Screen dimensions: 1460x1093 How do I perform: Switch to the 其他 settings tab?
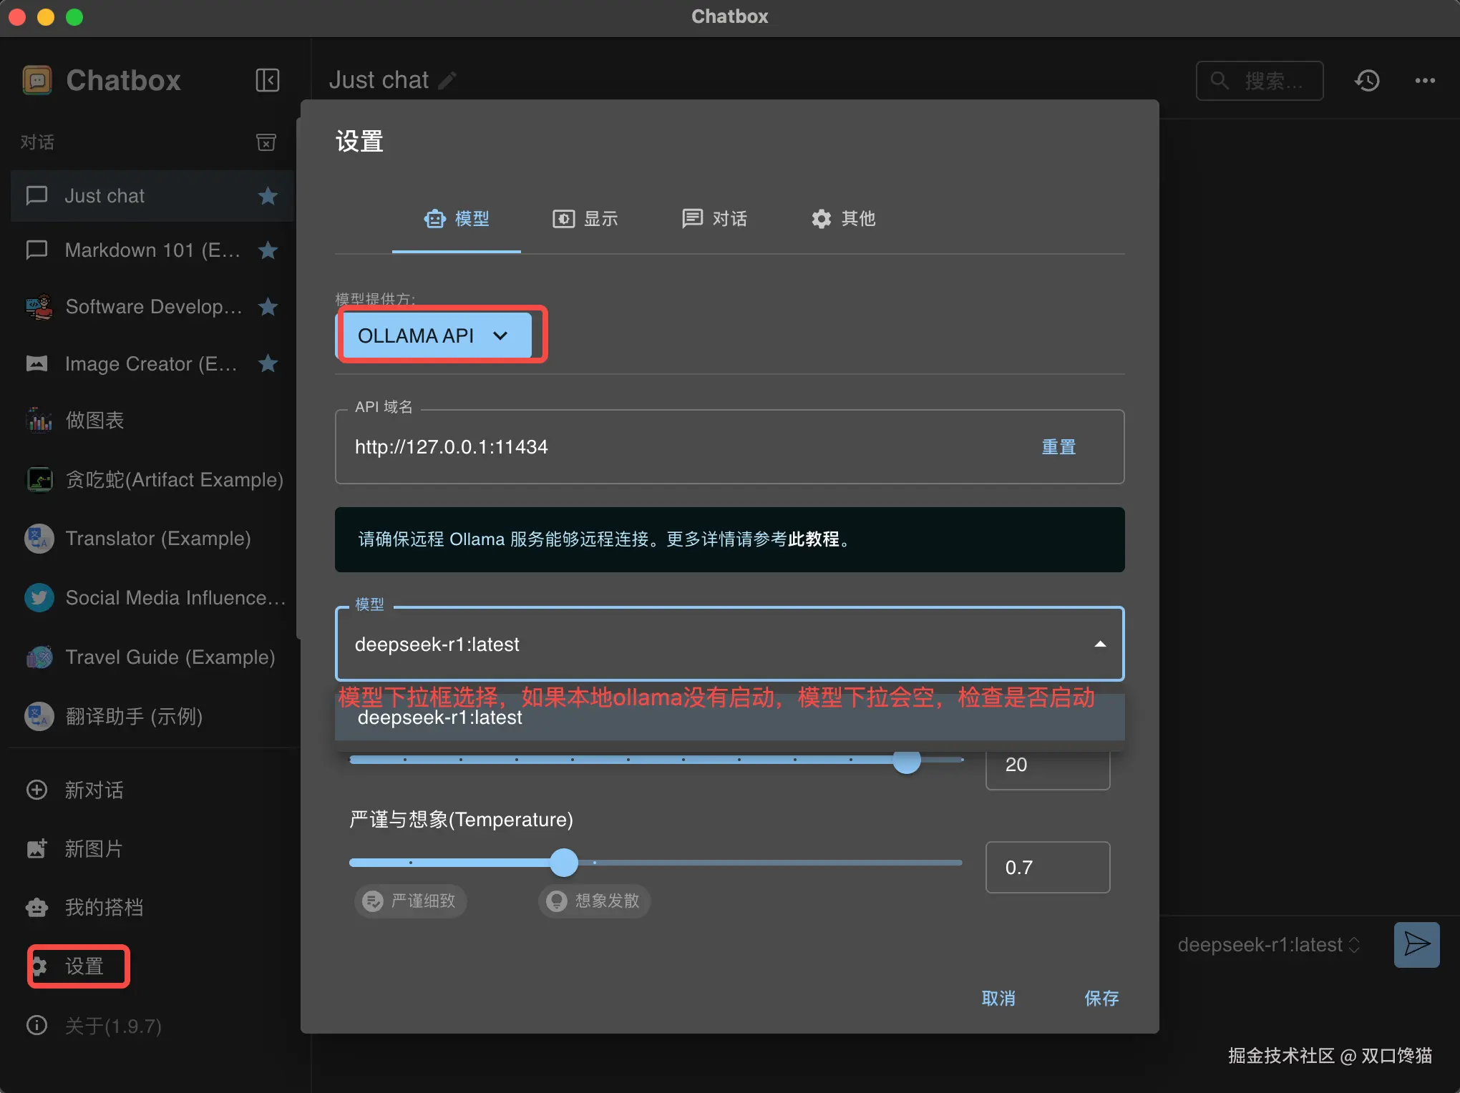843,219
